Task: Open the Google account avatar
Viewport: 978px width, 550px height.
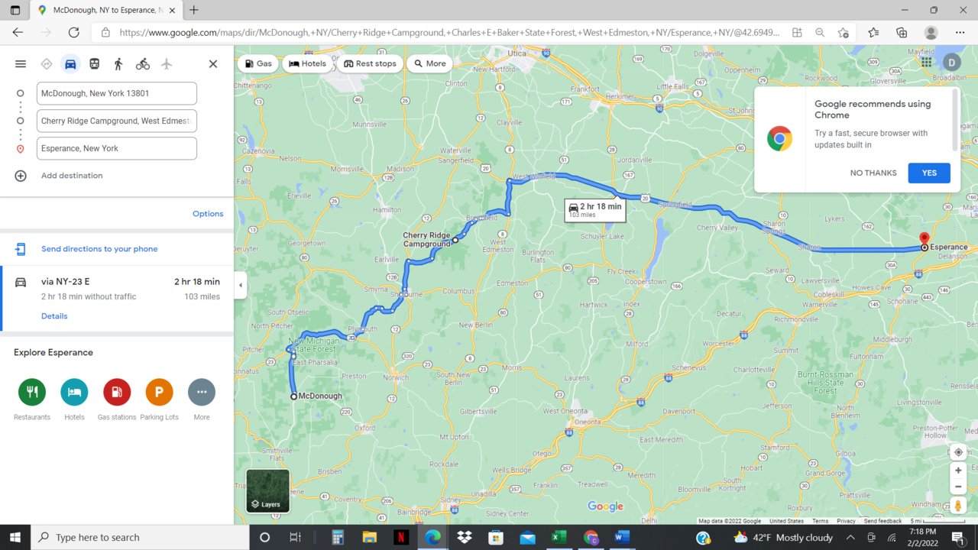Action: [951, 63]
